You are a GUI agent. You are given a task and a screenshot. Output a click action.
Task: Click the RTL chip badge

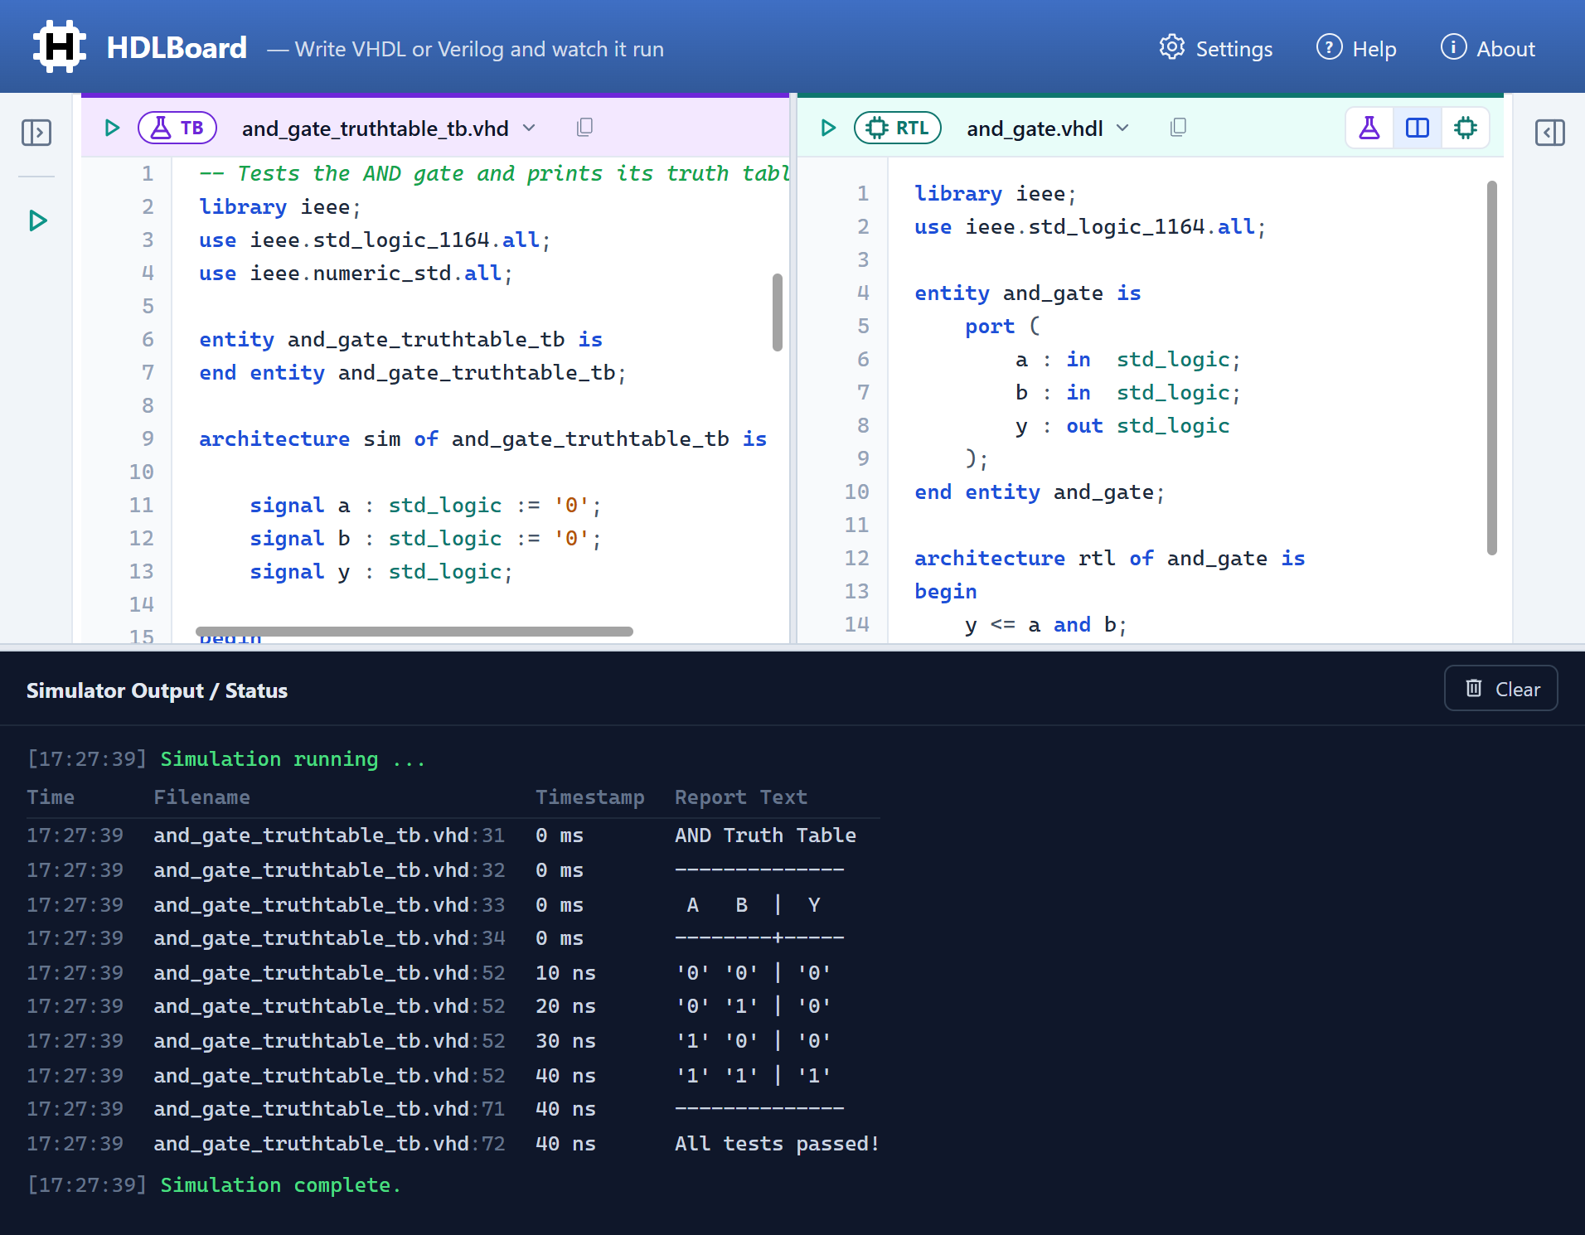tap(898, 128)
